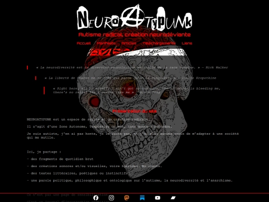Screen dimensions: 269x202
Task: Click the 'une parole politique, philosophique' line
Action: pyautogui.click(x=130, y=181)
